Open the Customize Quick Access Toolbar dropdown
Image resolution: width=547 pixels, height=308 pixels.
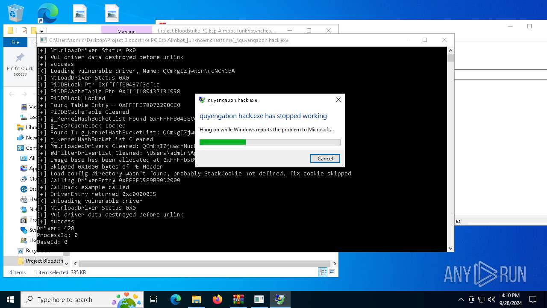click(x=41, y=31)
